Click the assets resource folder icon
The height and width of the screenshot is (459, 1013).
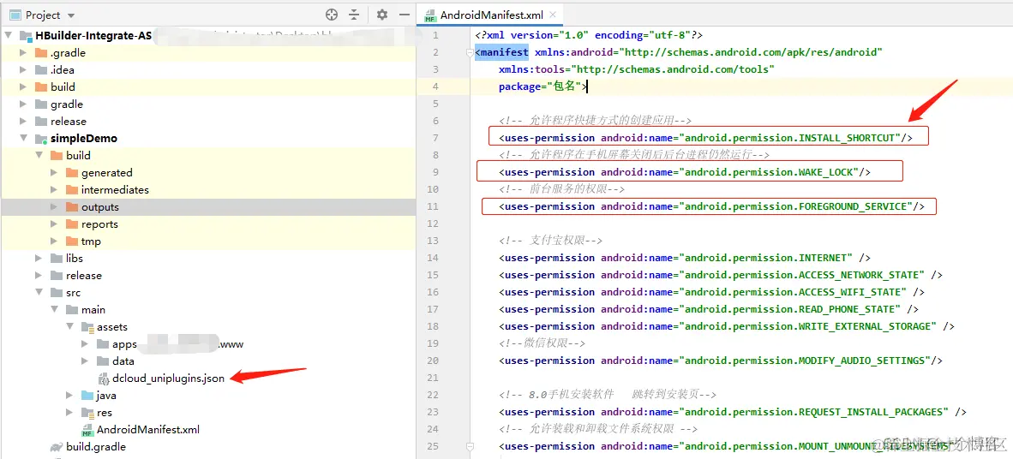(x=87, y=326)
